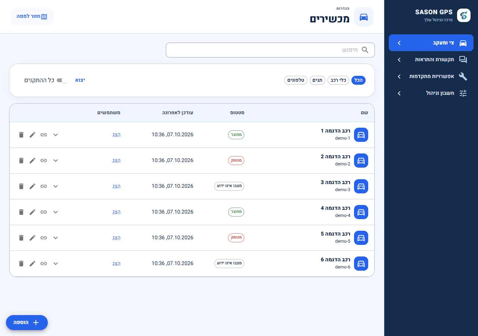Viewport: 478px width, 336px height.
Task: Delete רכב הדגמה 1 with trash icon
Action: (21, 135)
